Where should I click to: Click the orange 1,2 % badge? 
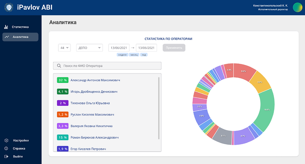pos(63,114)
